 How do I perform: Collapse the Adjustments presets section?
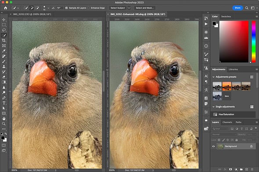(x=213, y=77)
